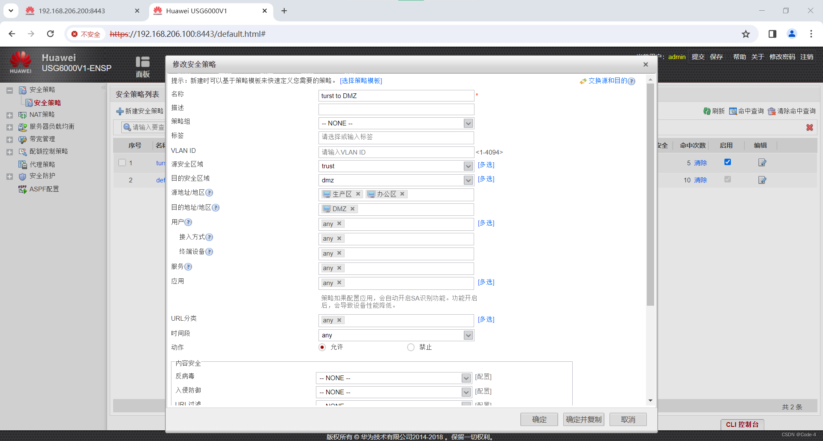Open help icon next to 源地址/地区
The image size is (823, 441).
209,193
